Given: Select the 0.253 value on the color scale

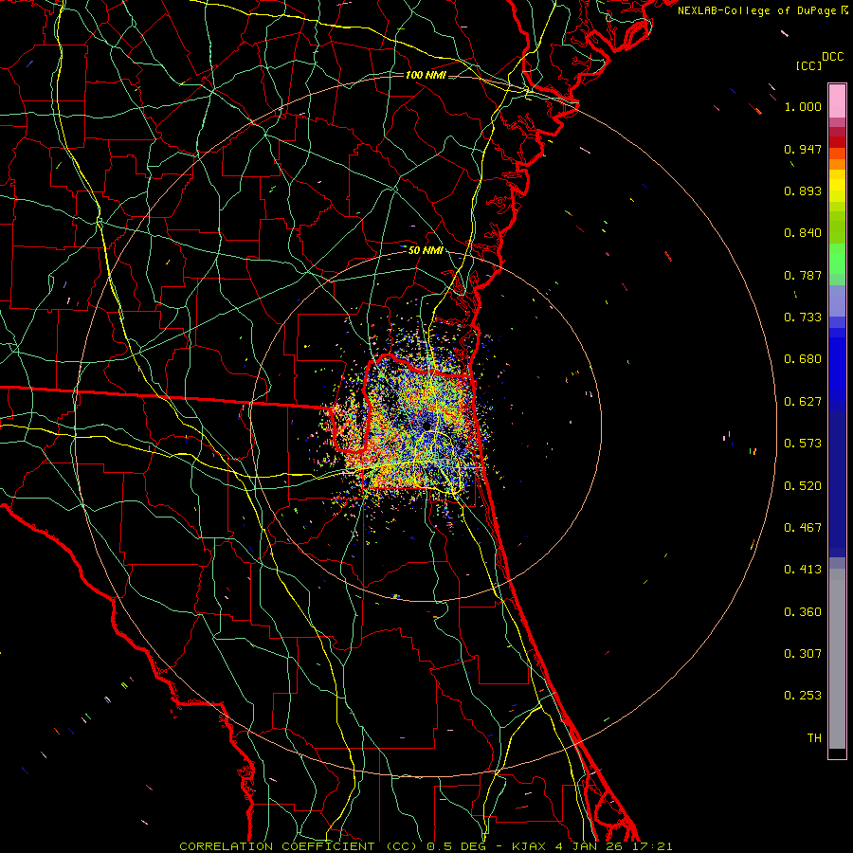Looking at the screenshot, I should [803, 696].
